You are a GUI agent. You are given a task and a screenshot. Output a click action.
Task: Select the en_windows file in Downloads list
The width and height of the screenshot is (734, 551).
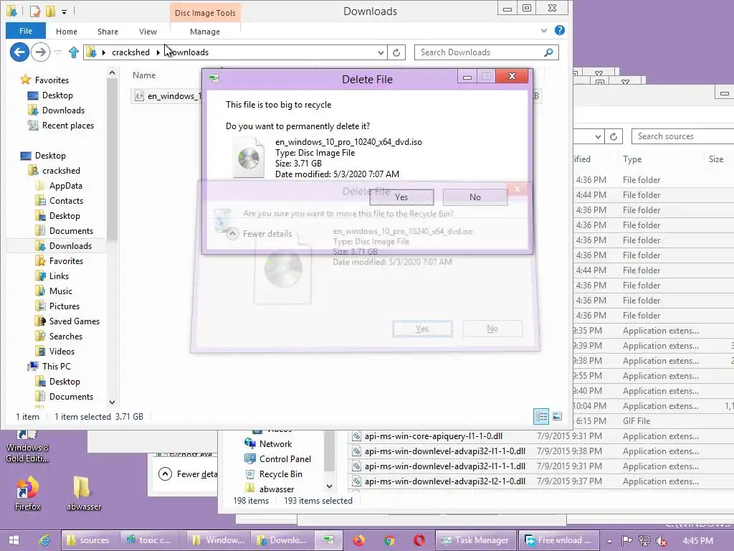pos(166,96)
